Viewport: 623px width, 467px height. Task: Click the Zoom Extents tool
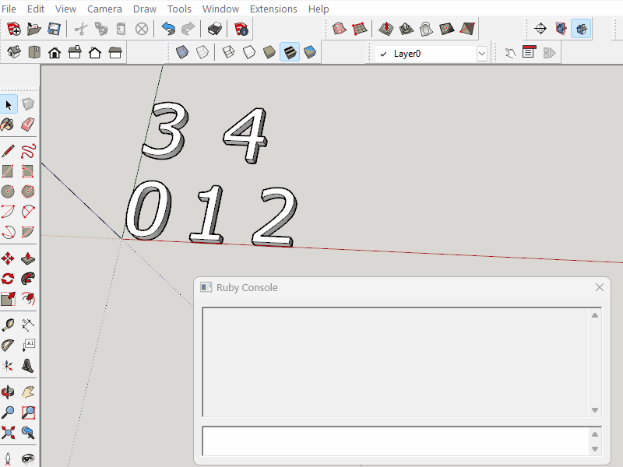tap(8, 433)
